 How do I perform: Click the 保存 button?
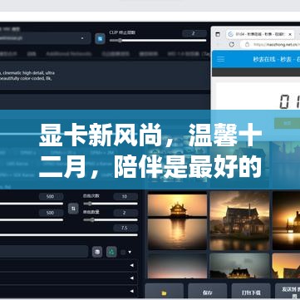point(208,292)
